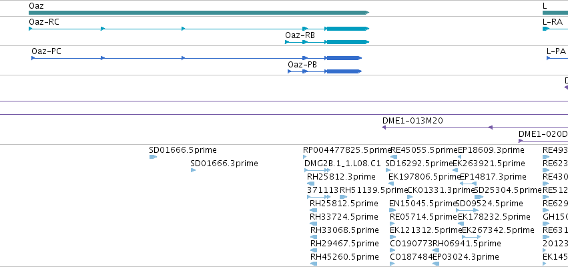Click the CO187484 feature label
The width and height of the screenshot is (568, 267).
click(412, 257)
